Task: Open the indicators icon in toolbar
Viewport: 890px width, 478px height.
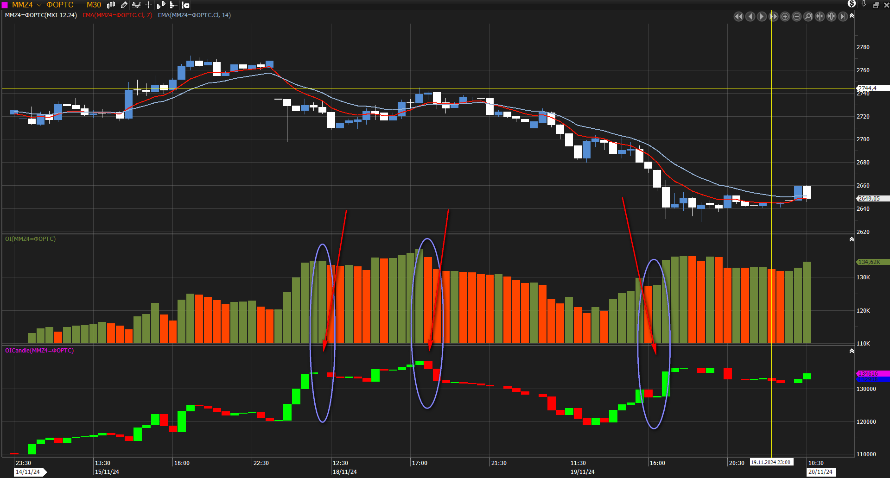Action: [136, 5]
